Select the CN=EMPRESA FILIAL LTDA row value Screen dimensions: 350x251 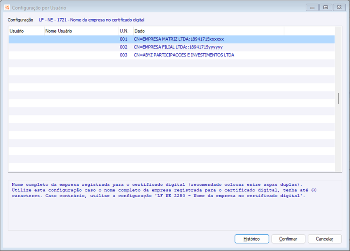coord(178,47)
